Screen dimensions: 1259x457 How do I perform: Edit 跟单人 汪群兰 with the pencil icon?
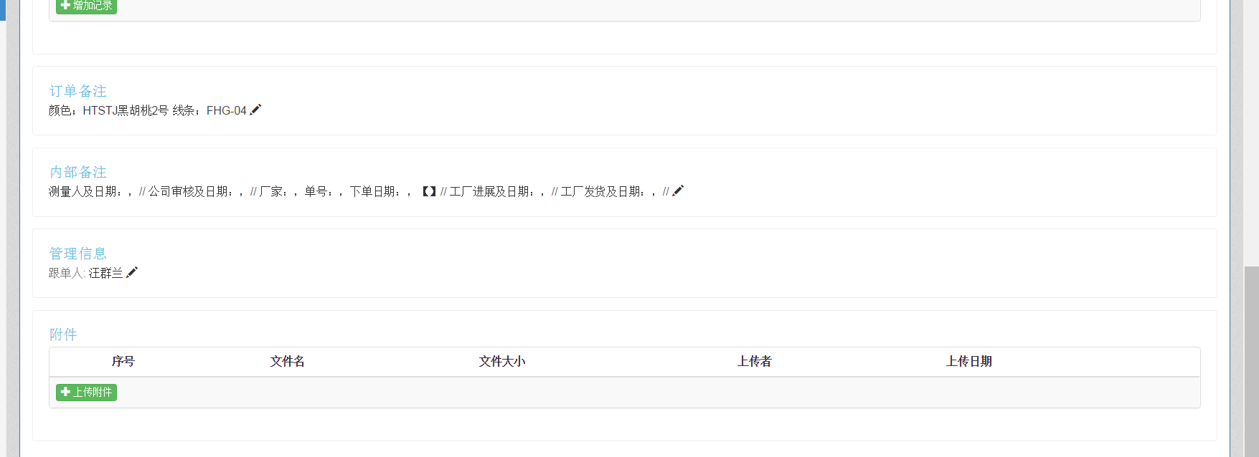coord(132,272)
